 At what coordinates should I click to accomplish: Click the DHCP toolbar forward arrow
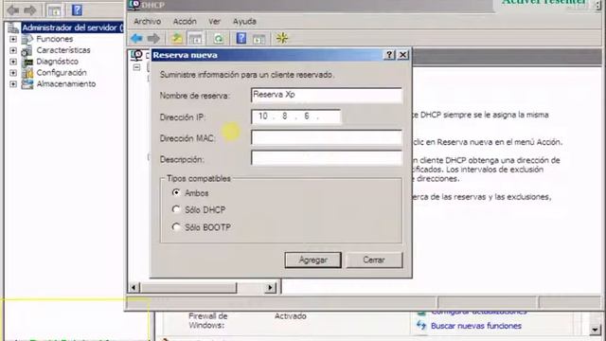tap(153, 38)
